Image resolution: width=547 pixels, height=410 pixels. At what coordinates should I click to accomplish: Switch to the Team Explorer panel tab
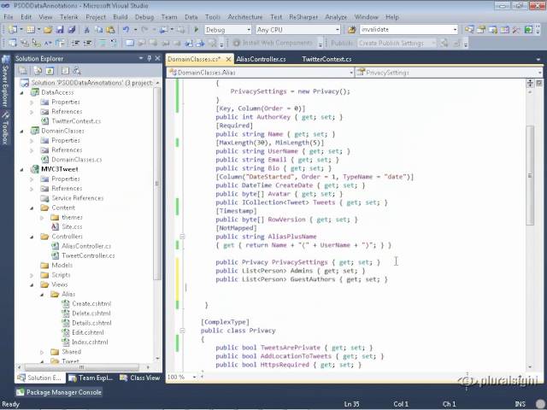(91, 378)
